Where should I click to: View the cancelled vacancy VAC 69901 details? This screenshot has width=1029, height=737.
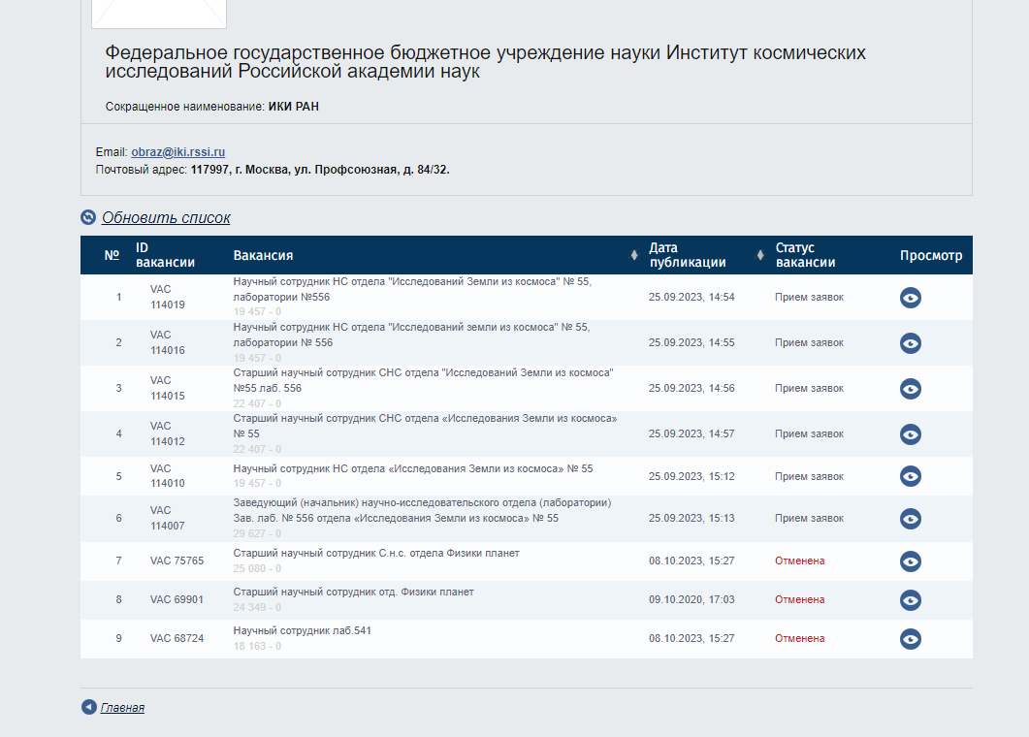click(x=910, y=599)
